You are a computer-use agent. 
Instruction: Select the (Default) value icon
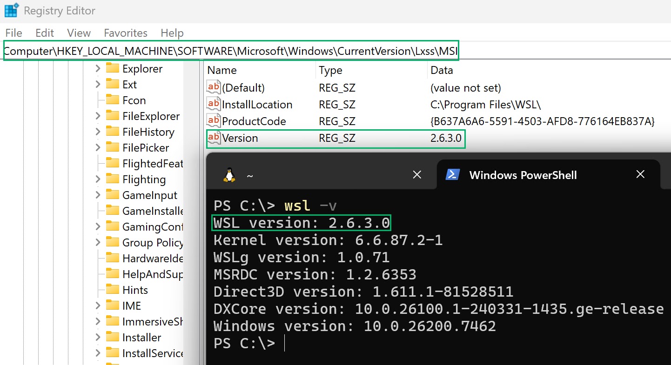point(214,87)
